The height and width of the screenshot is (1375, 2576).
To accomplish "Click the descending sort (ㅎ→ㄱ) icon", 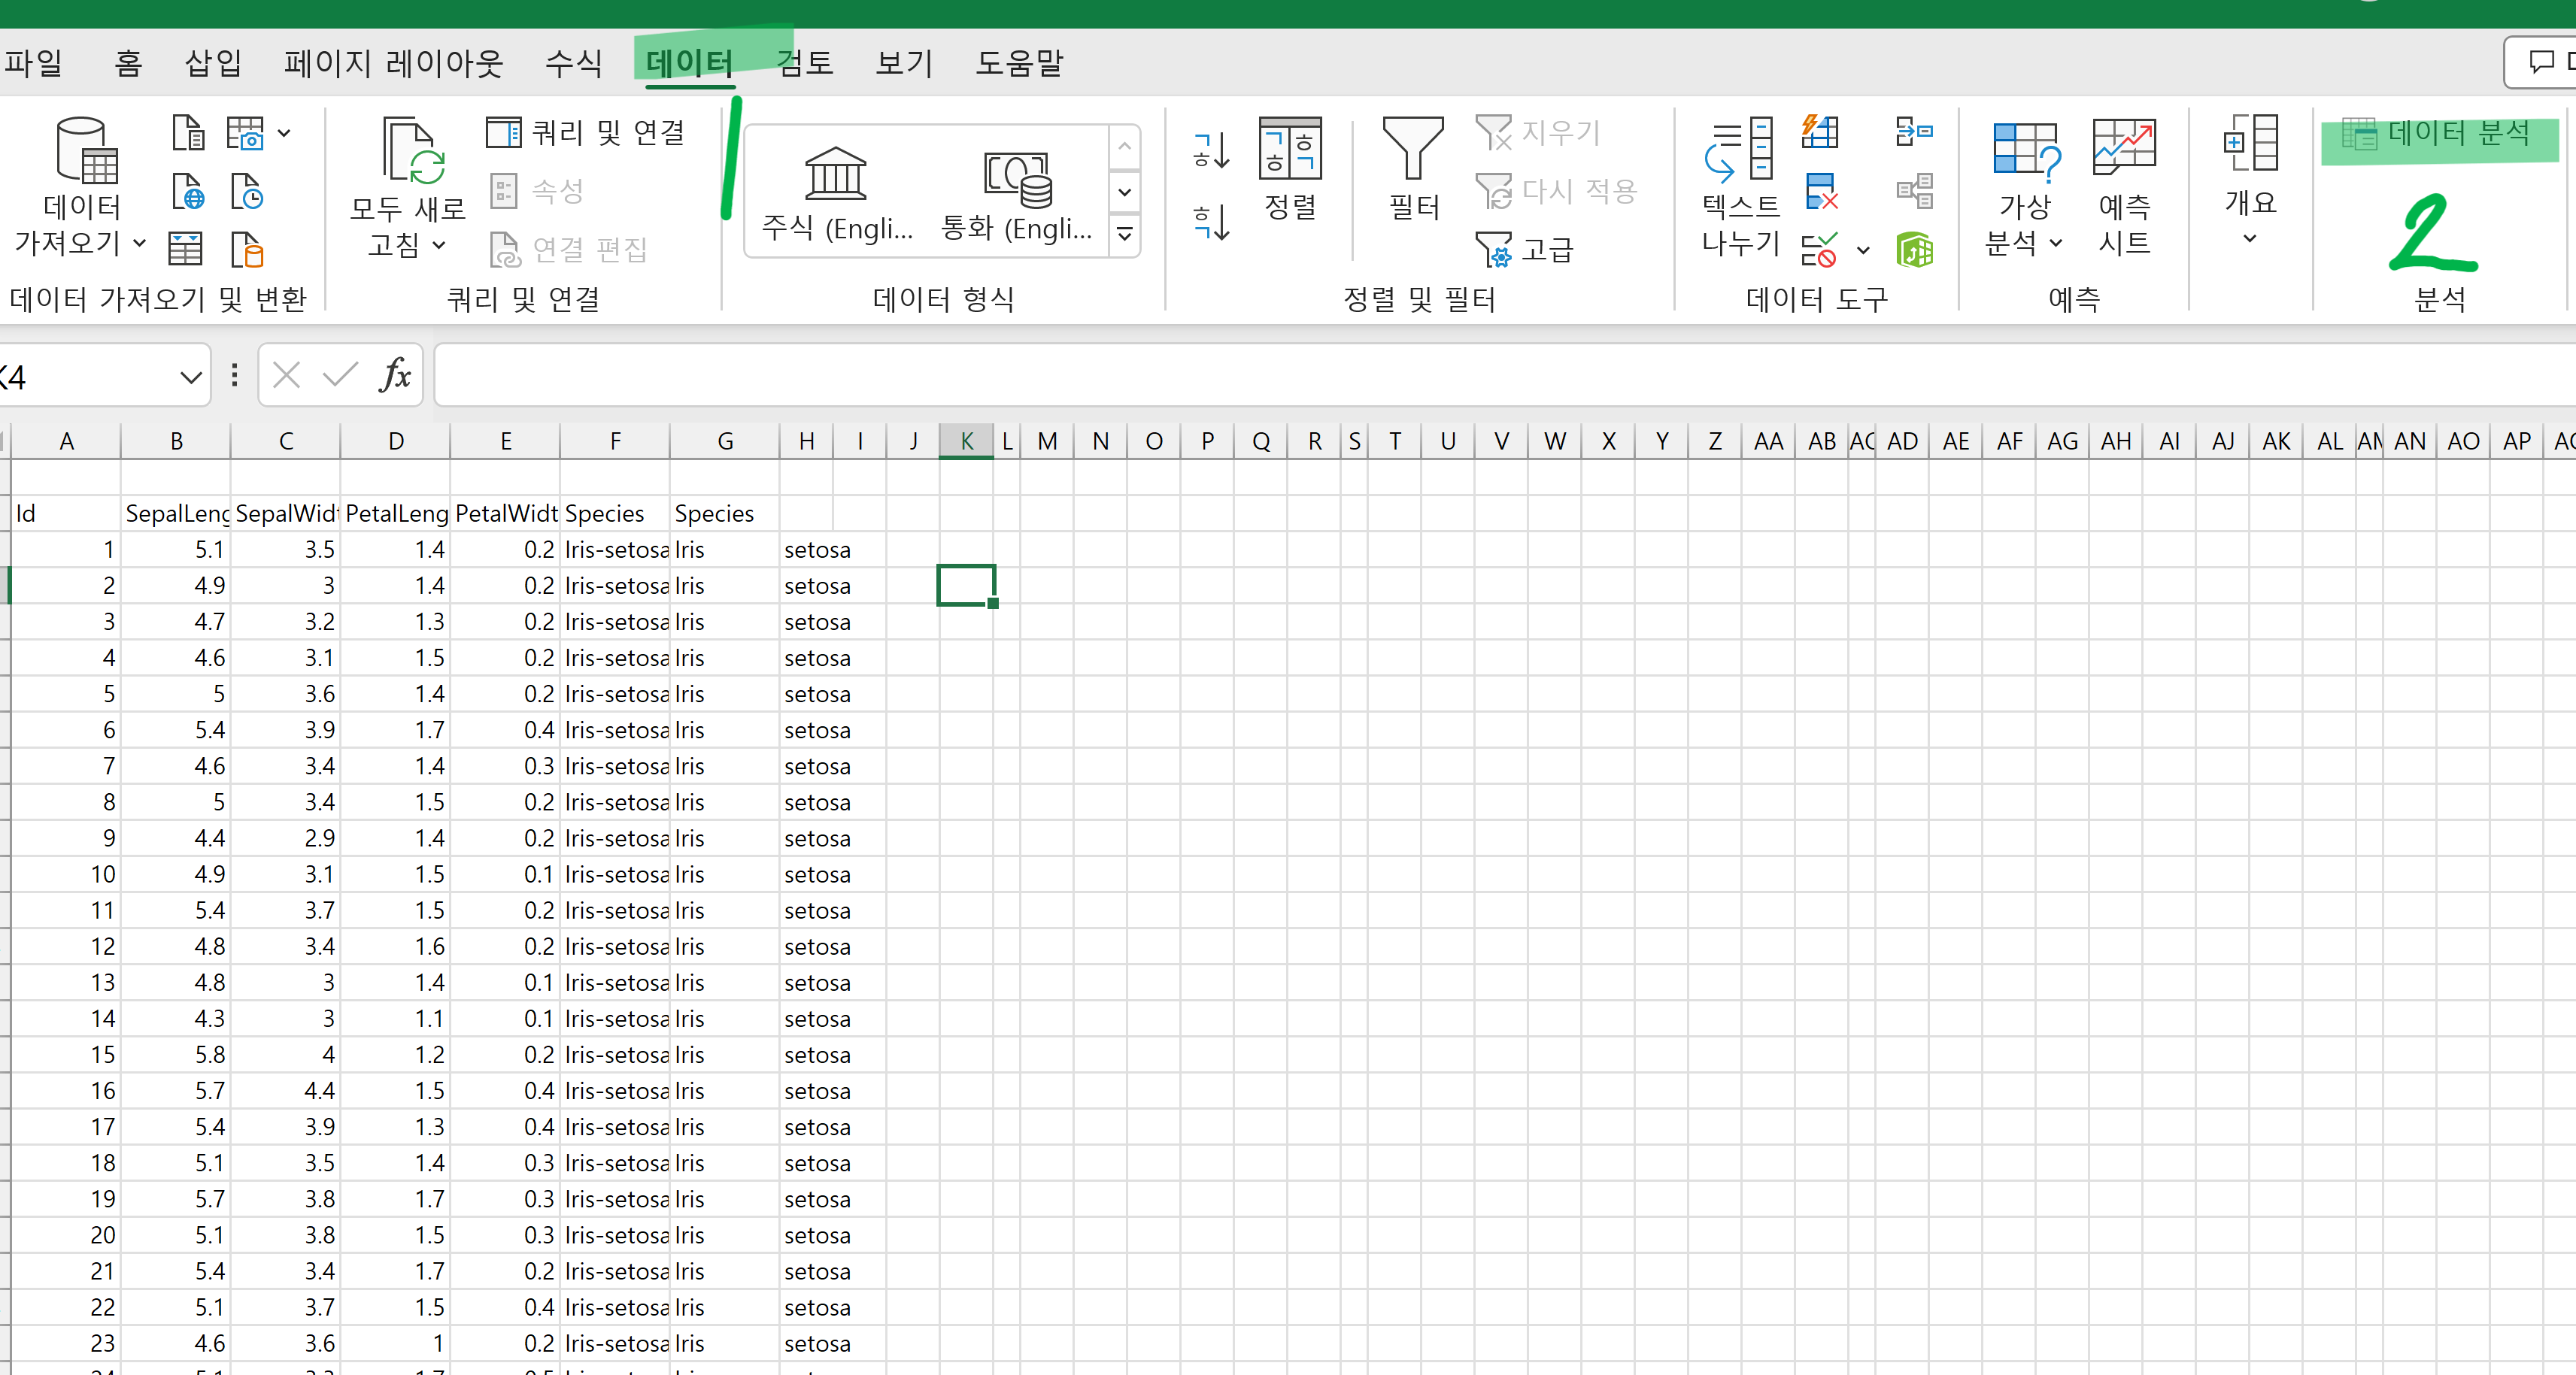I will [x=1211, y=222].
